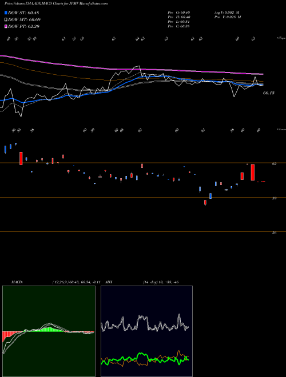Click the Pre V: 0.028 M value
The width and height of the screenshot is (286, 377).
[x=228, y=17]
